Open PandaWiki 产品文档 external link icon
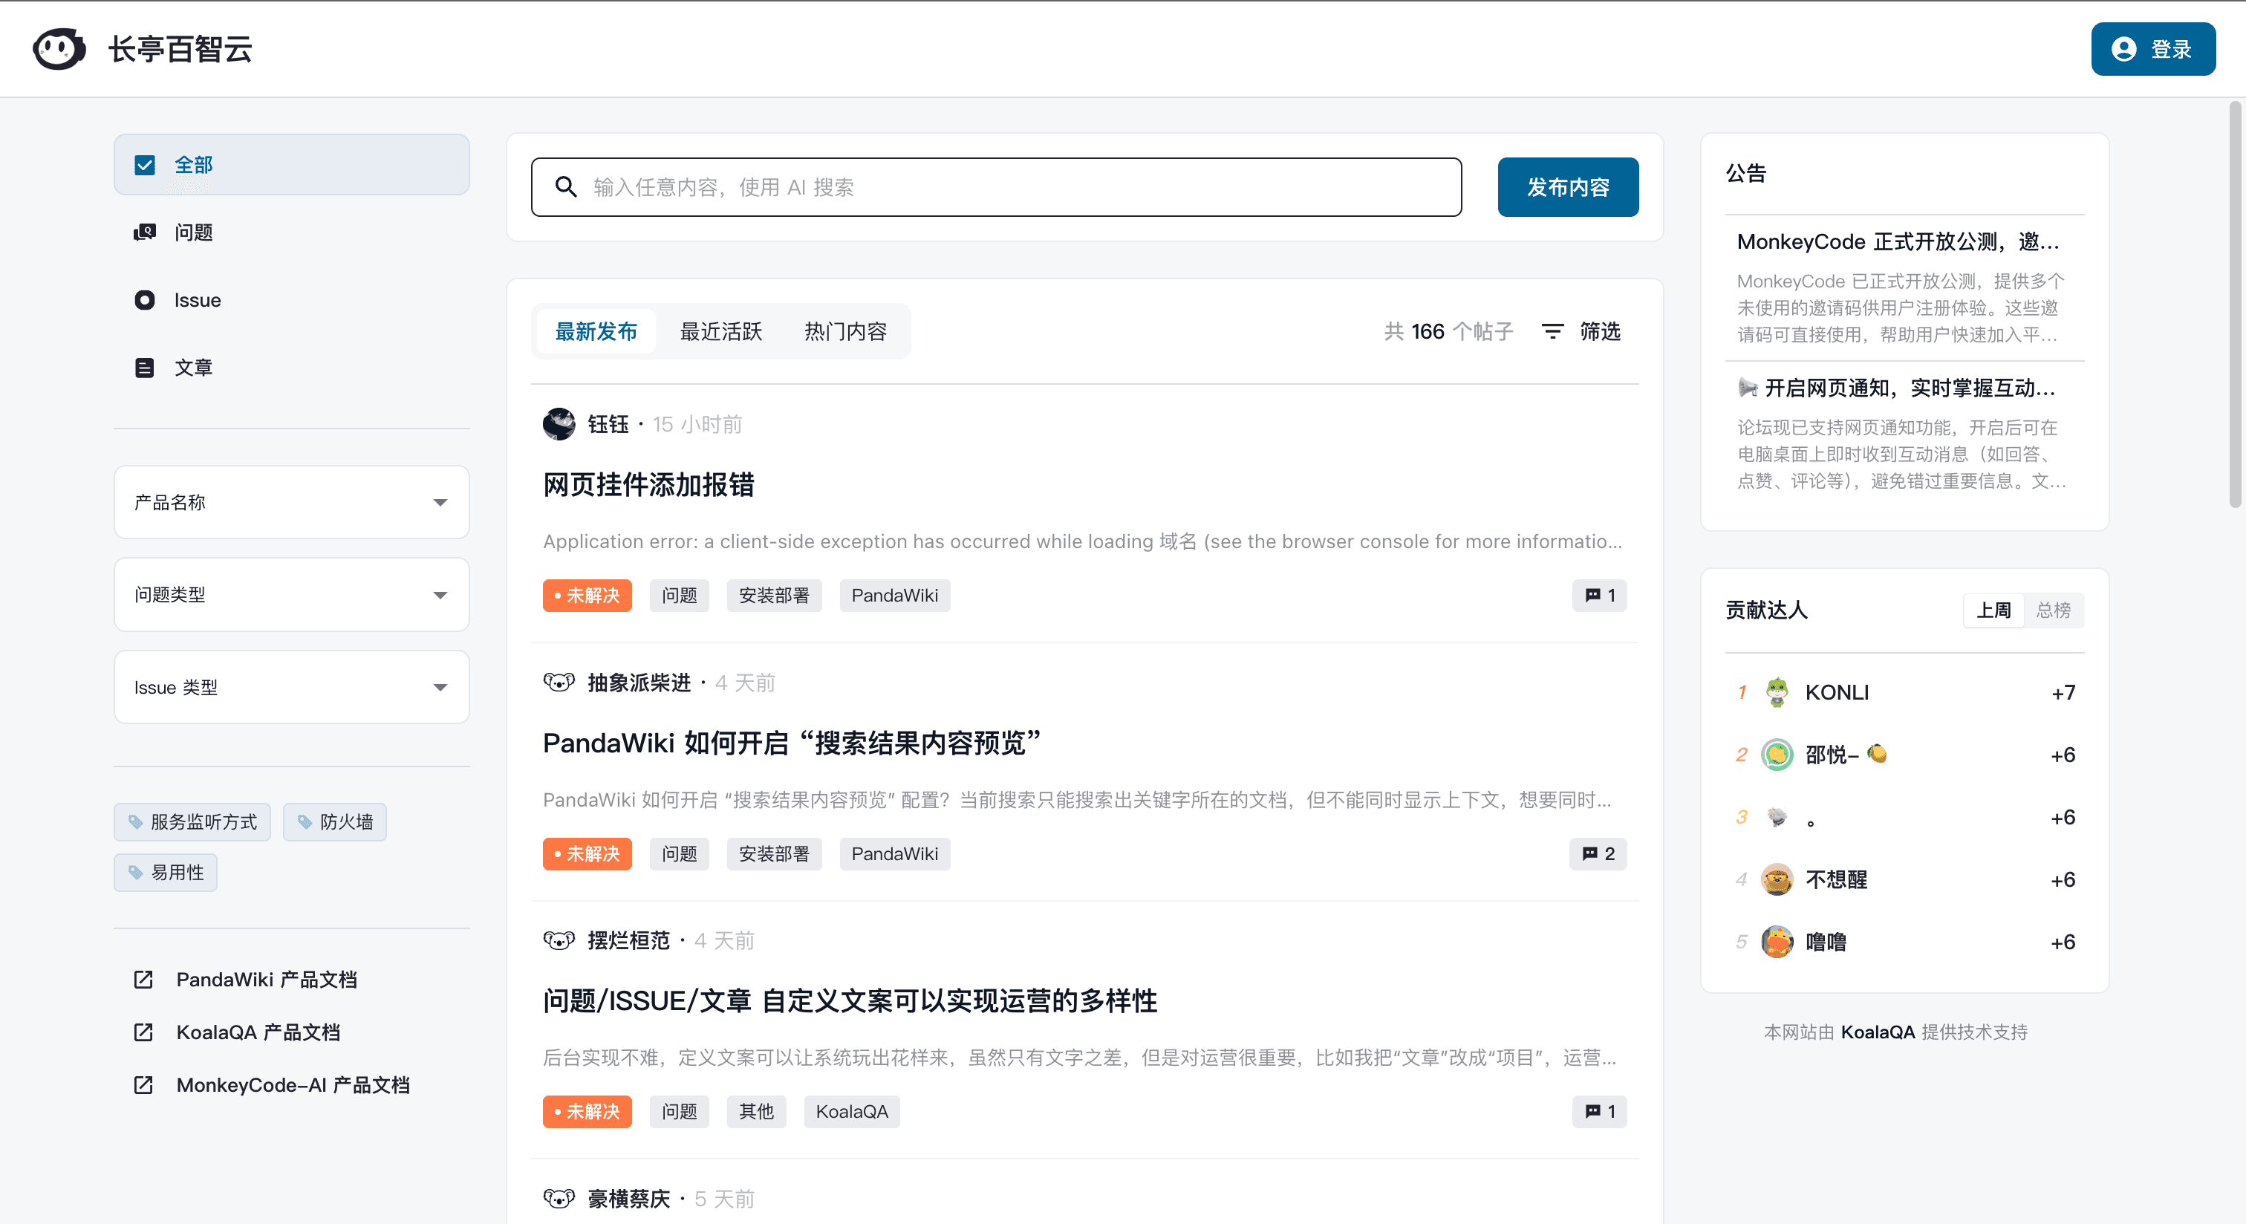Viewport: 2246px width, 1224px height. (x=144, y=979)
